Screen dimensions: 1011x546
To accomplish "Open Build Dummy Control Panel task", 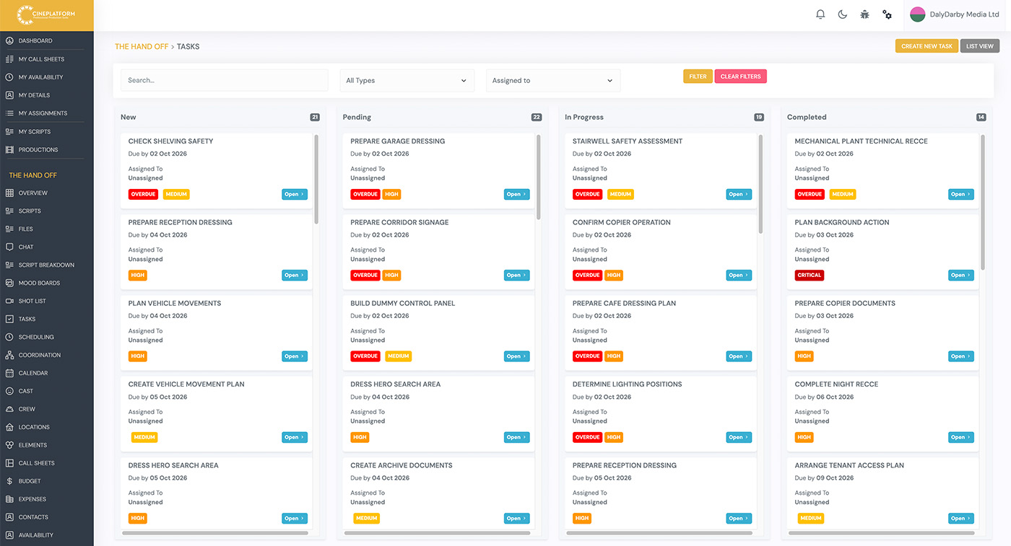I will [516, 356].
